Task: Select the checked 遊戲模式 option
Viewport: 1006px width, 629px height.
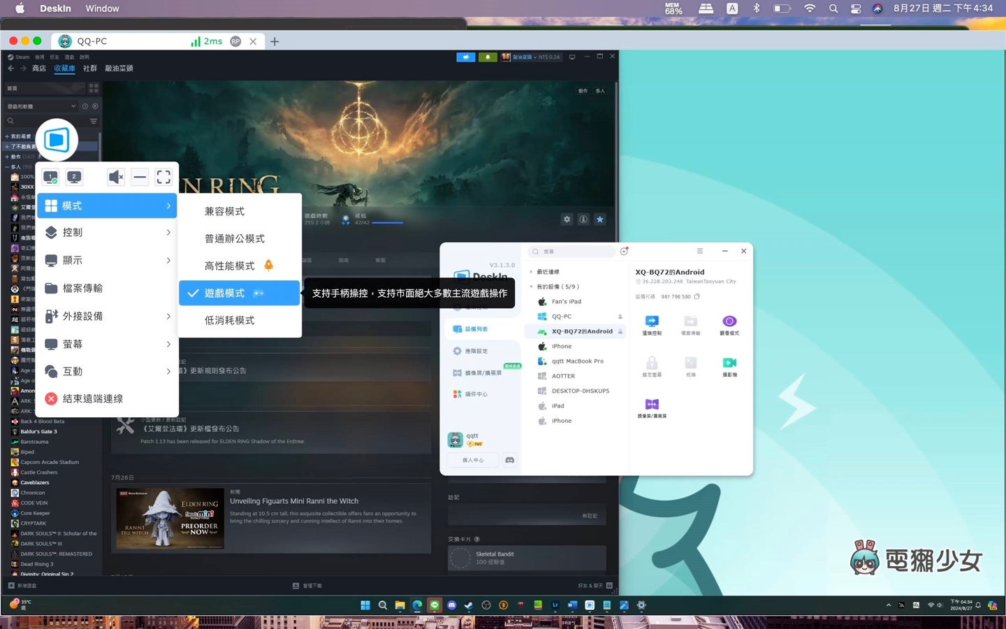Action: click(240, 293)
